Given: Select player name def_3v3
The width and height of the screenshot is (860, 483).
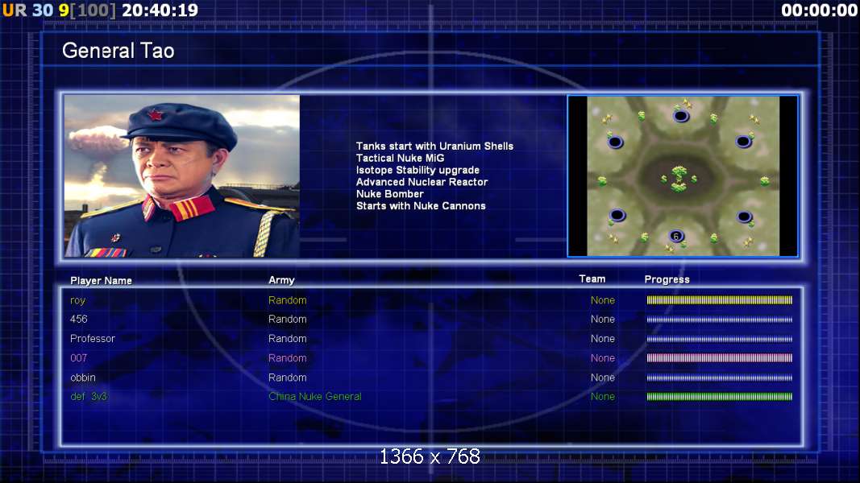Looking at the screenshot, I should coord(89,397).
